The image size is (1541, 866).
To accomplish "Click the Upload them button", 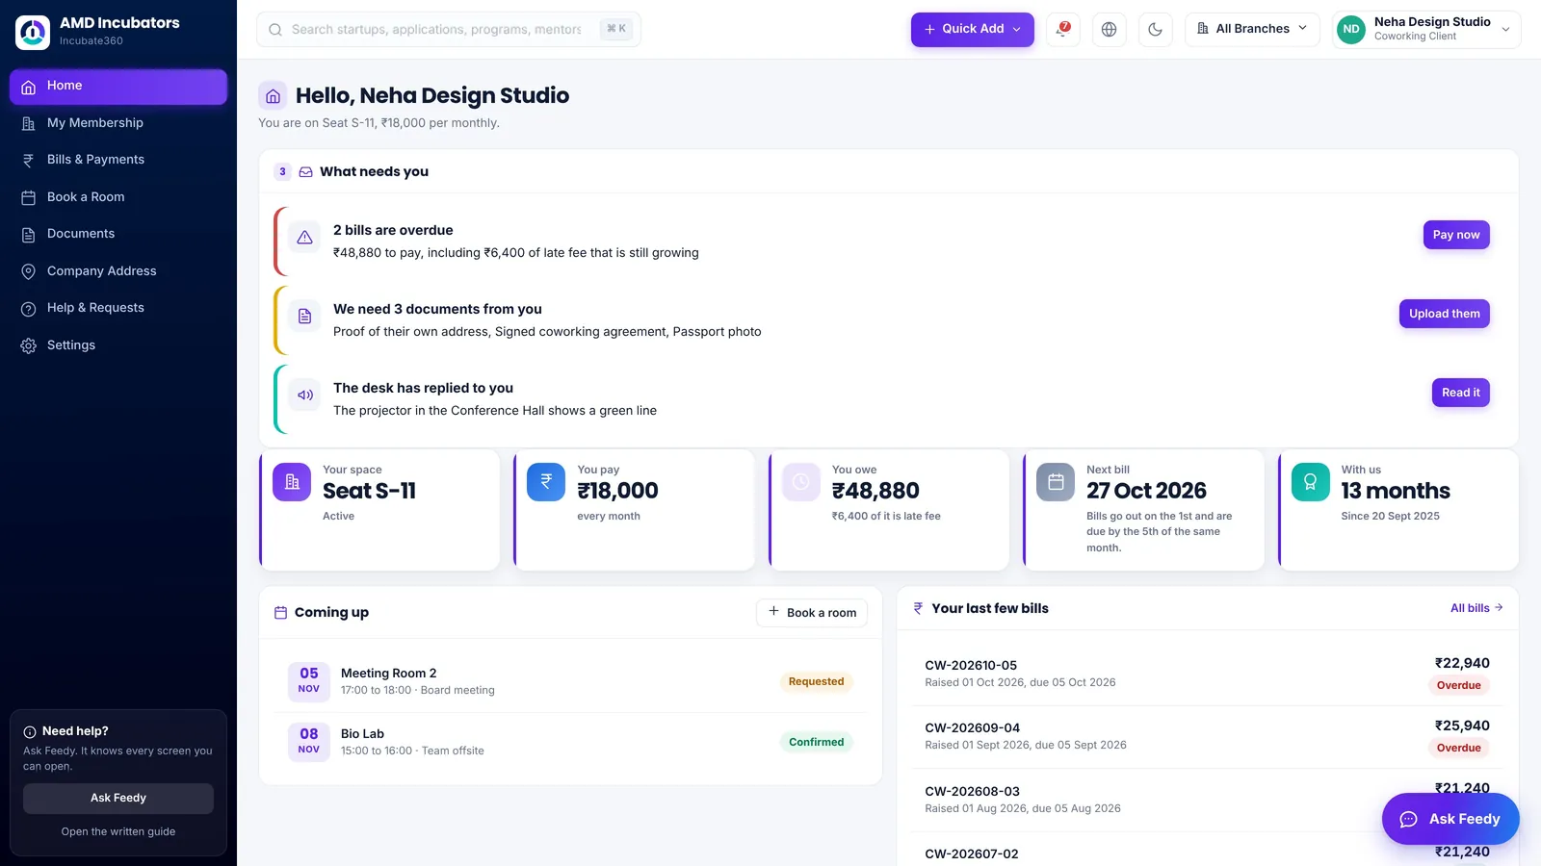I will coord(1444,314).
